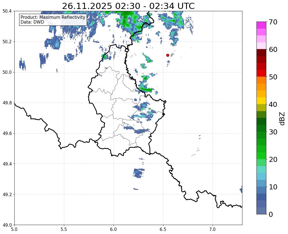Click the map title date and time
The width and height of the screenshot is (288, 234).
128,6
